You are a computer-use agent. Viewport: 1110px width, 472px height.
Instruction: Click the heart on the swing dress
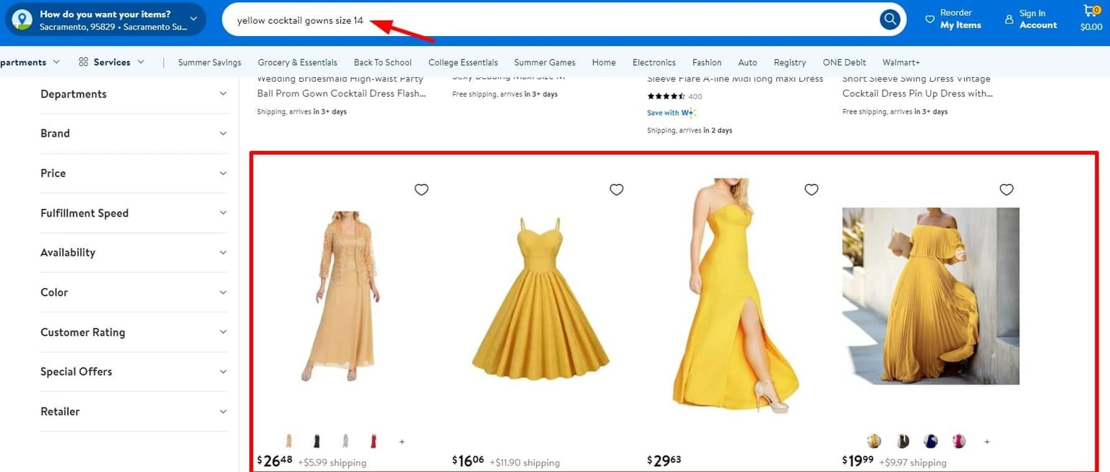point(616,189)
